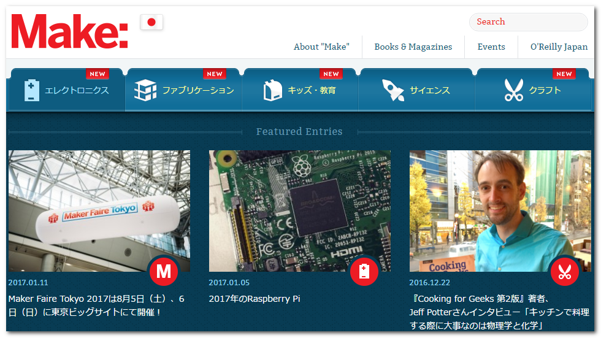Click the date 2017.01.11
Image resolution: width=601 pixels, height=338 pixels.
pyautogui.click(x=28, y=283)
